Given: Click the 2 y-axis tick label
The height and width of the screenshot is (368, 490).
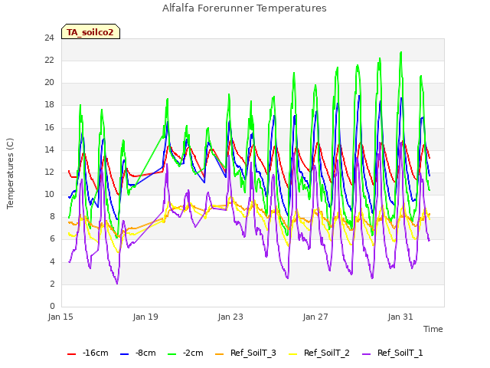Looking at the screenshot, I should click(x=52, y=284).
